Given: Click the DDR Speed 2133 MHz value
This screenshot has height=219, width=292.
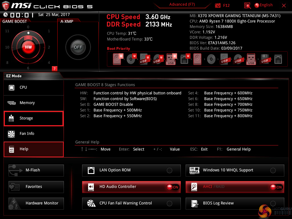Looking at the screenshot, I should [x=159, y=25].
